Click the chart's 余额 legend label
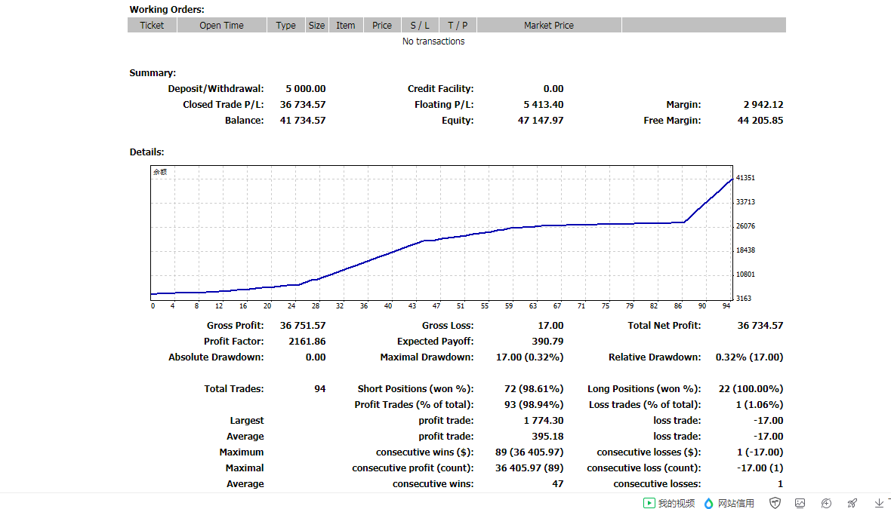 pyautogui.click(x=160, y=172)
